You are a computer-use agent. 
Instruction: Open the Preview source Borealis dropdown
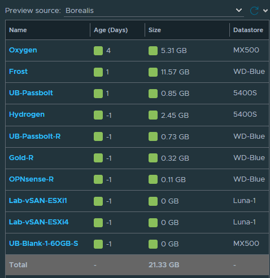coord(154,11)
